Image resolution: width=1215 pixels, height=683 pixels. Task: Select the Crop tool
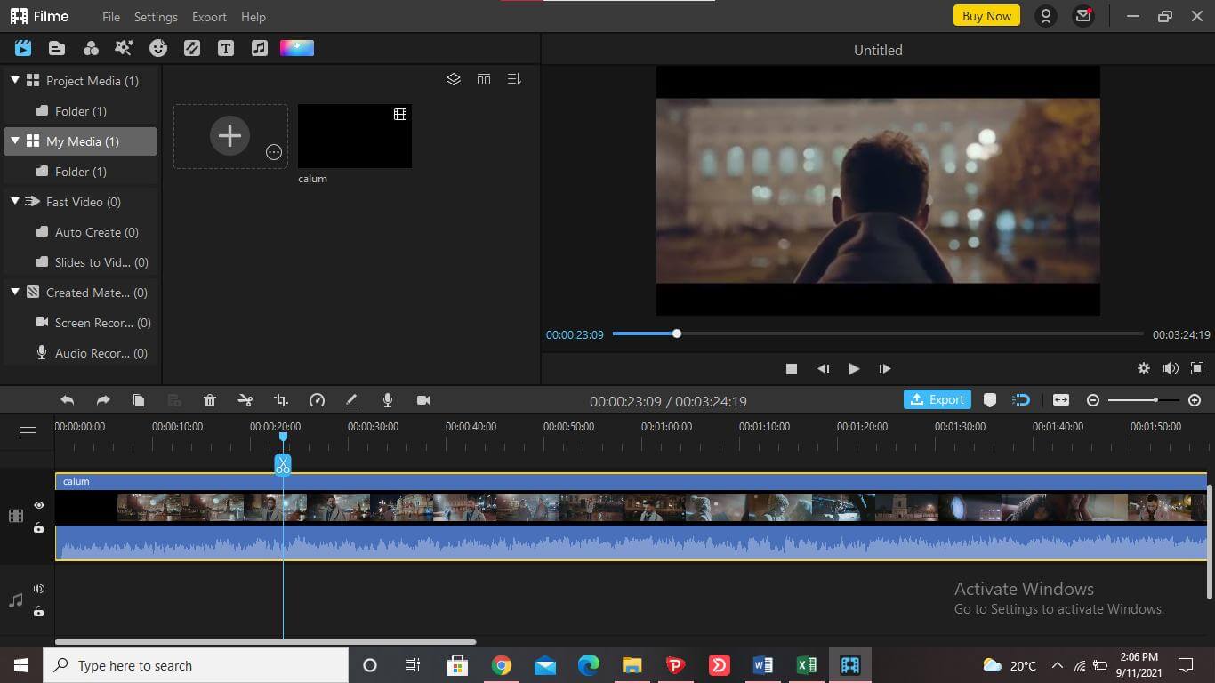click(x=281, y=400)
